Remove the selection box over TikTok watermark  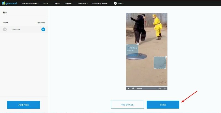[x=138, y=44]
